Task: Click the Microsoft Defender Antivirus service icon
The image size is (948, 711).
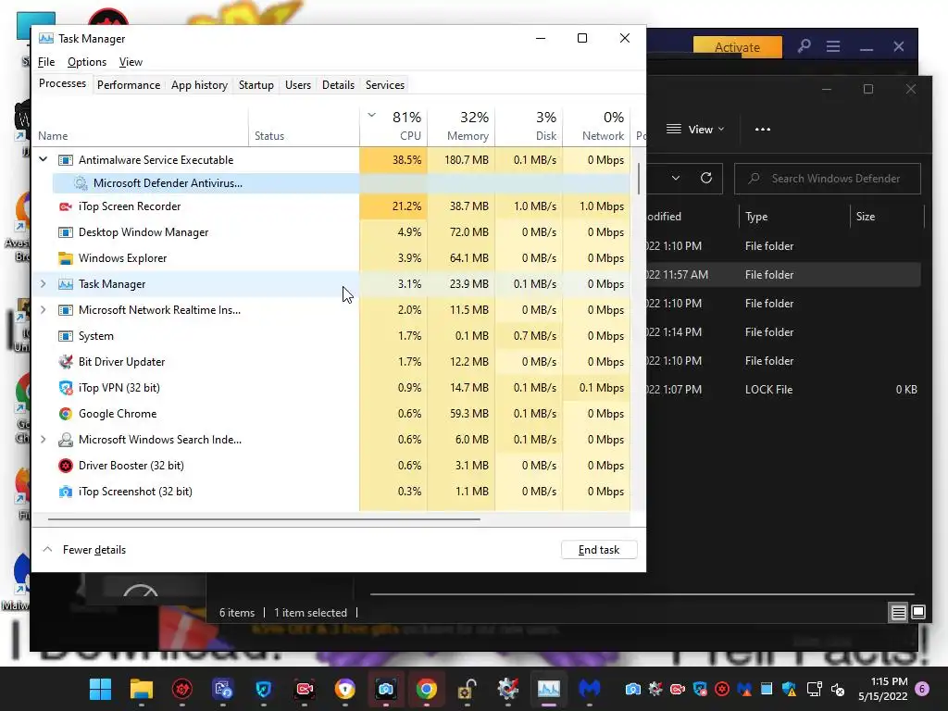Action: (81, 183)
